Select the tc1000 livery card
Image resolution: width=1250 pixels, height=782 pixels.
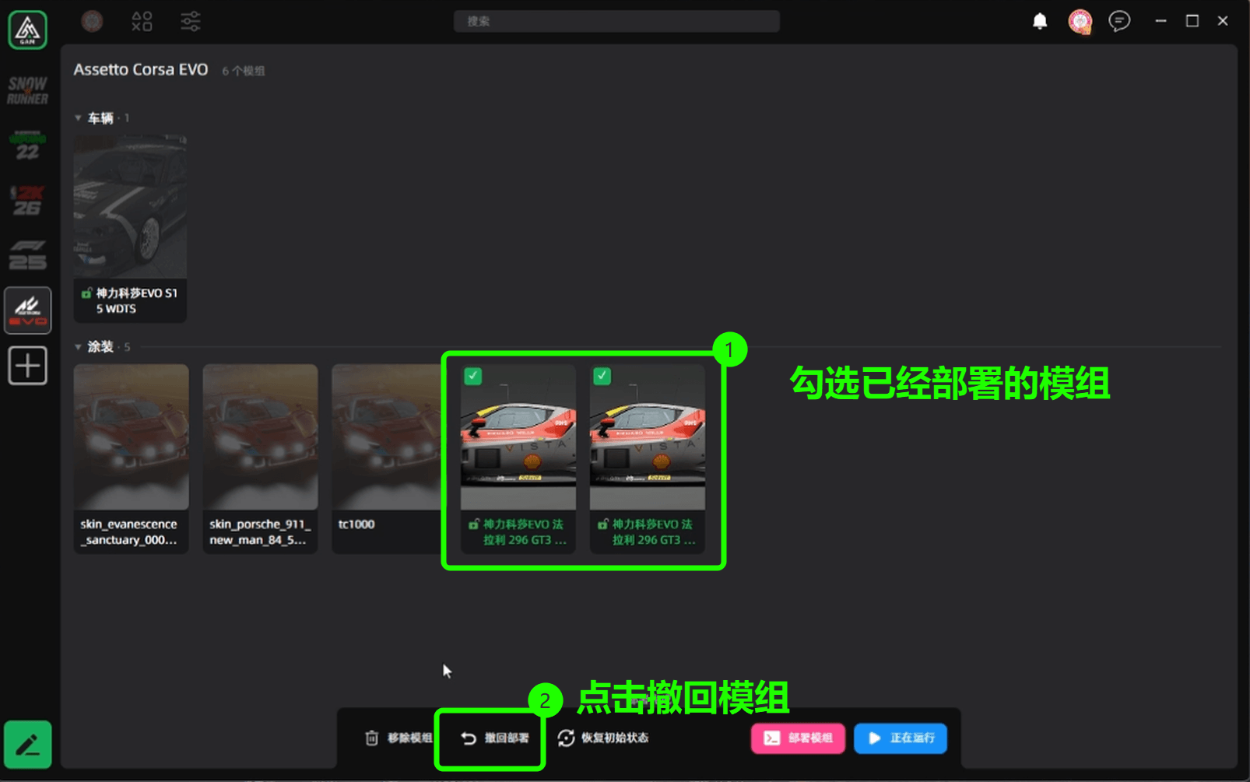(x=387, y=459)
